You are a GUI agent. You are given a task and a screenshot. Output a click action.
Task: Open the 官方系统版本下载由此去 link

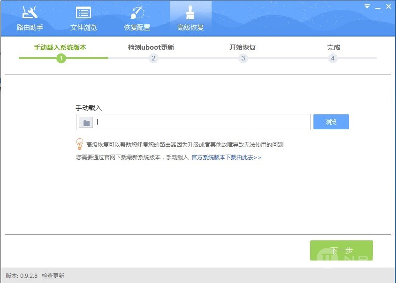point(226,157)
